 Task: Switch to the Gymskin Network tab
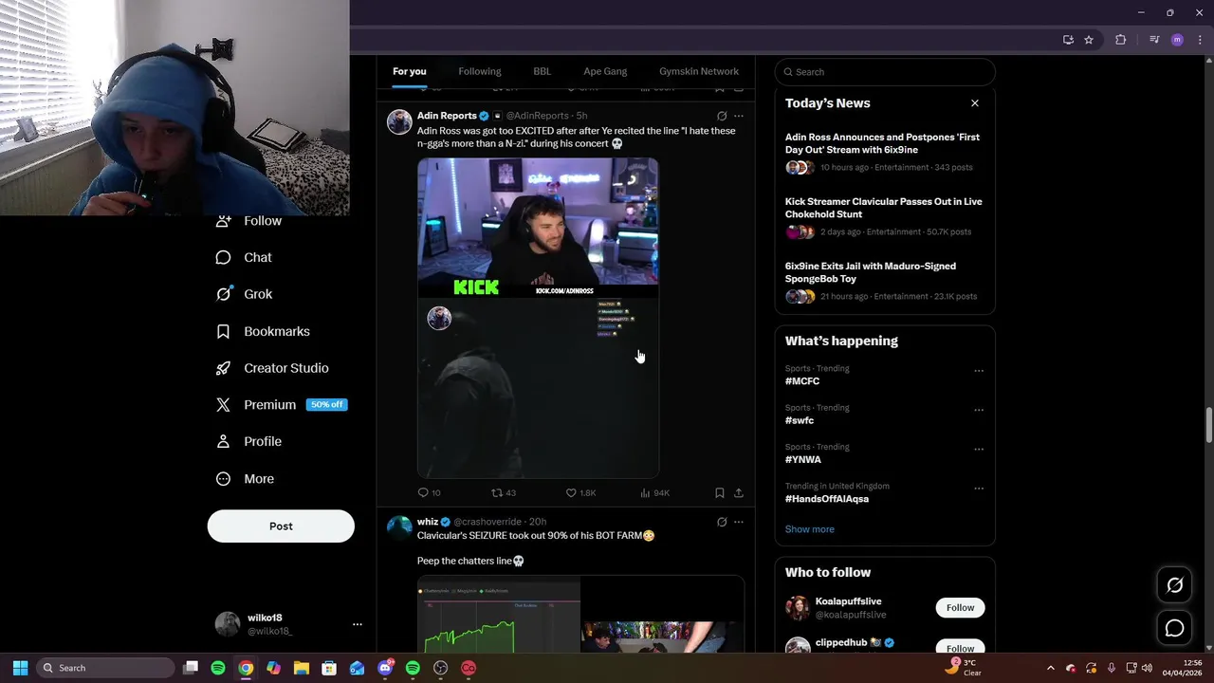tap(699, 71)
